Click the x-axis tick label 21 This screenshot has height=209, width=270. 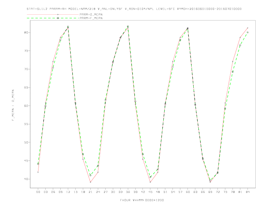tap(91, 192)
